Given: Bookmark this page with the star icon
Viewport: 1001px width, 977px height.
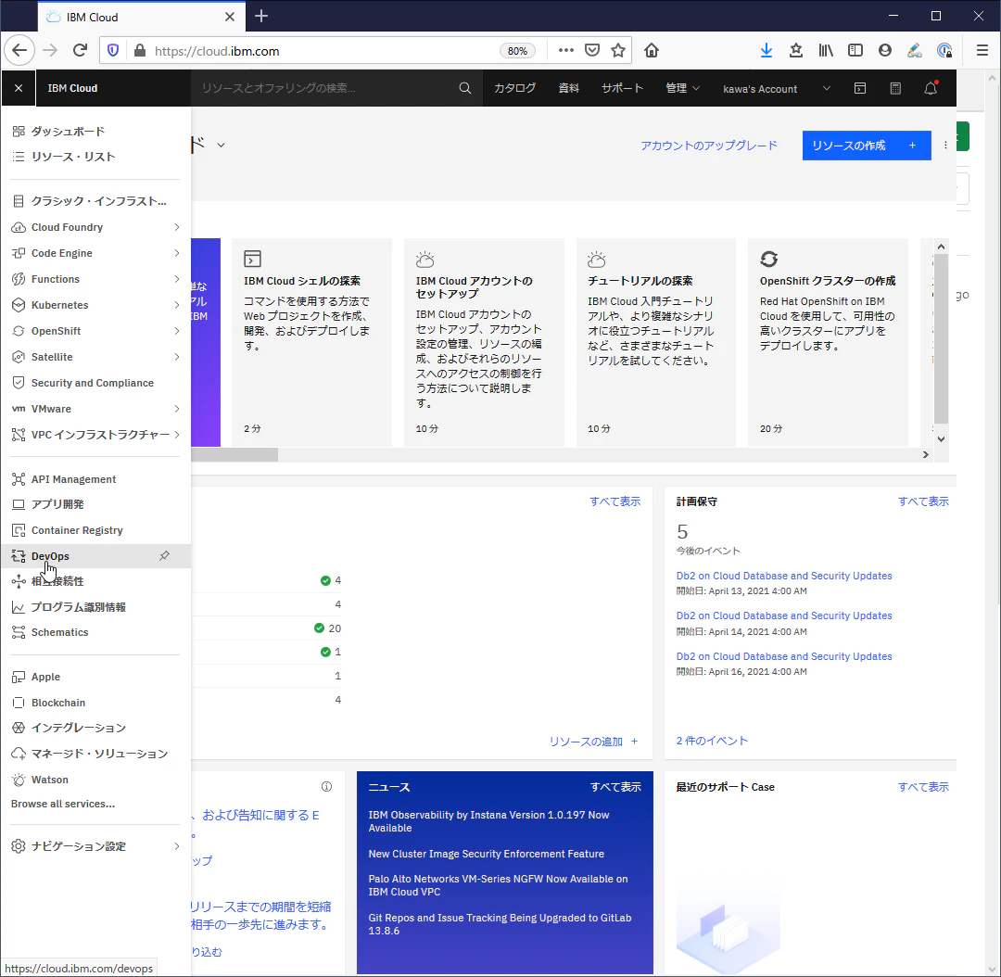Looking at the screenshot, I should (x=618, y=50).
